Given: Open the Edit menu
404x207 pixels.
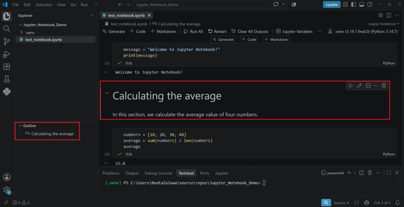Looking at the screenshot, I should tap(27, 5).
